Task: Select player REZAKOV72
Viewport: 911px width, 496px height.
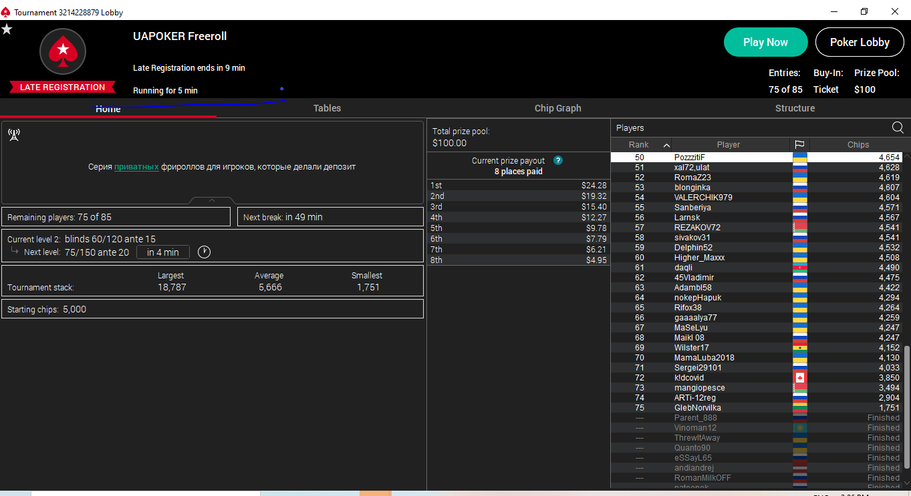Action: [x=756, y=228]
